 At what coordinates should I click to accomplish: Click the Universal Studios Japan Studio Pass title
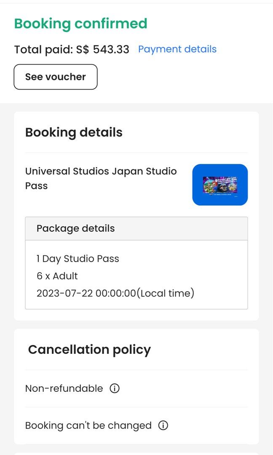[x=101, y=177]
